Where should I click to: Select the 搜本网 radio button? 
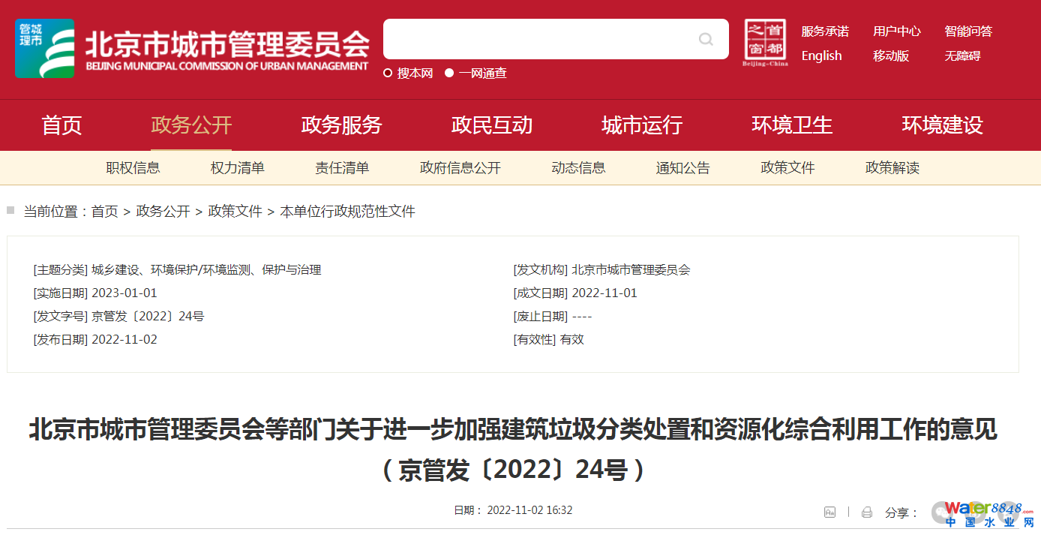pyautogui.click(x=388, y=73)
